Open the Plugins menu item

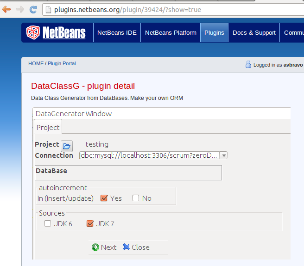click(x=214, y=33)
